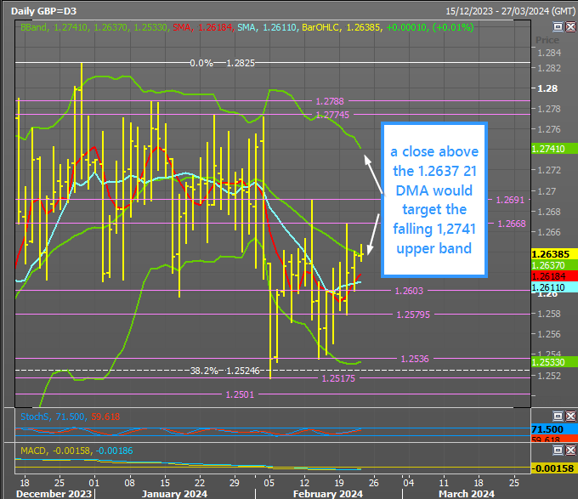This screenshot has height=499, width=578.
Task: Select the 1.28 price axis tick
Action: (547, 88)
